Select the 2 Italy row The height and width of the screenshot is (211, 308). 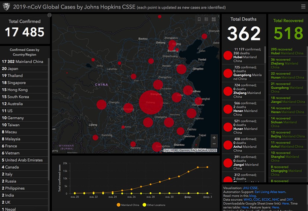coord(24,174)
